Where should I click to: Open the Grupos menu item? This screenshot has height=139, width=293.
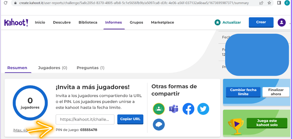tap(137, 22)
